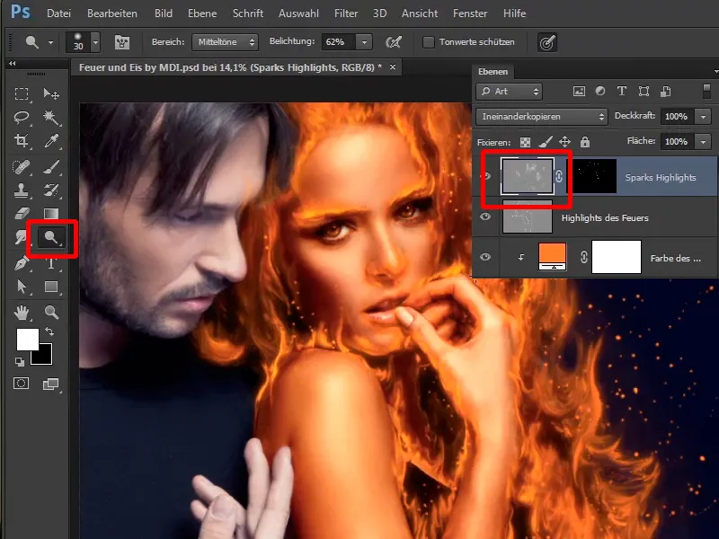Select the Hand tool
Screen dimensions: 719x539
tap(21, 313)
